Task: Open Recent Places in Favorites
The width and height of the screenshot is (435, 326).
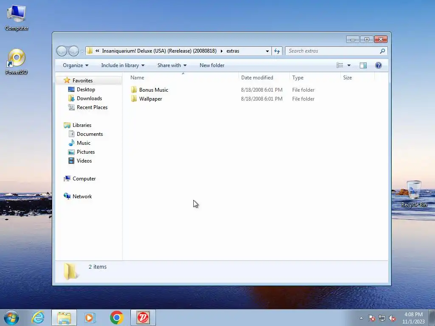Action: pyautogui.click(x=92, y=107)
